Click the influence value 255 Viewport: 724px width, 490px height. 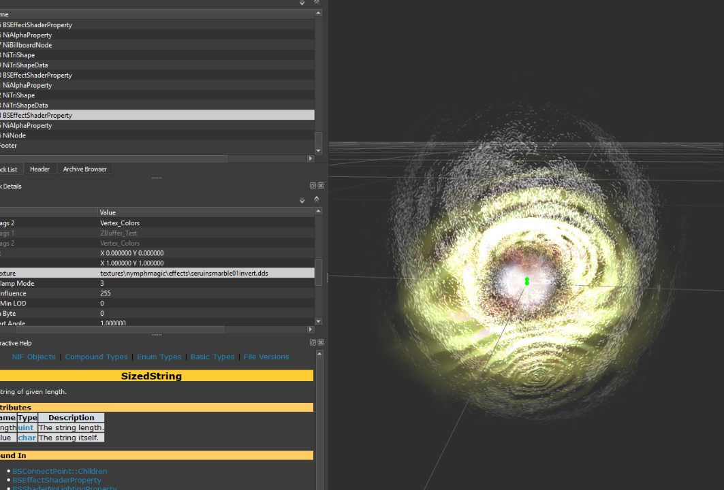[106, 293]
